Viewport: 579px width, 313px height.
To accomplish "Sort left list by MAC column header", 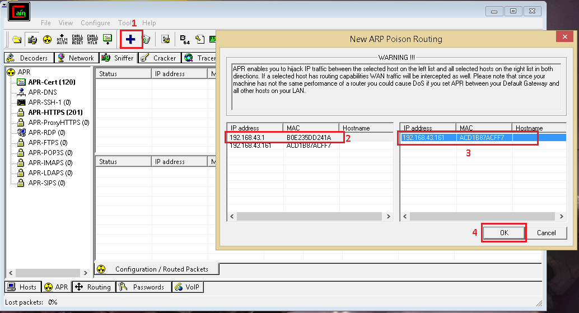I will pos(311,128).
